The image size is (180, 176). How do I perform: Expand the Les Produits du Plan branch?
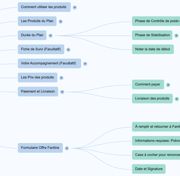tap(60, 22)
